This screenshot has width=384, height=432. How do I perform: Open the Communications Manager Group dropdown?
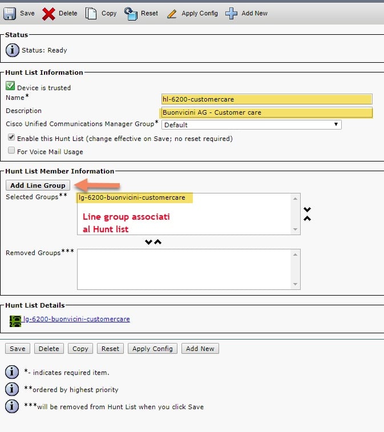[x=251, y=124]
